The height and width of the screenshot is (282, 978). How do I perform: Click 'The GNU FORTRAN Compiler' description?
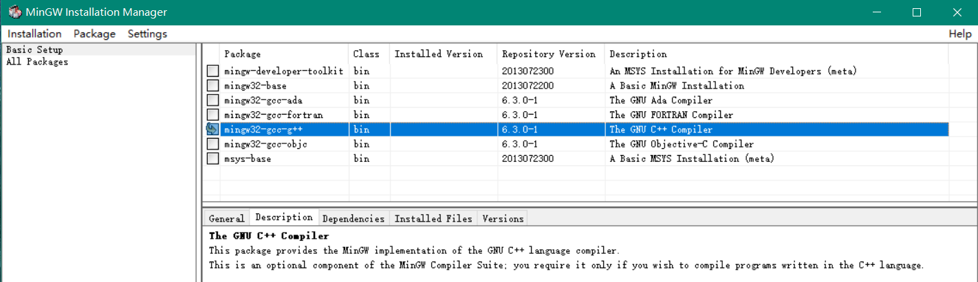coord(671,115)
